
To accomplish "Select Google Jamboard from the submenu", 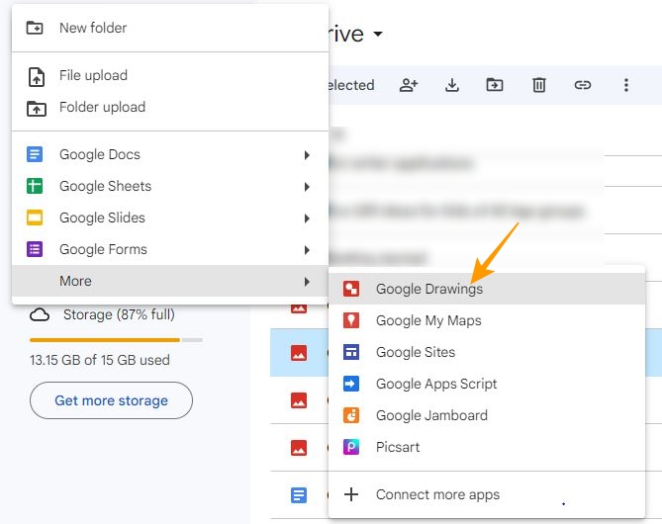I will pos(487,415).
